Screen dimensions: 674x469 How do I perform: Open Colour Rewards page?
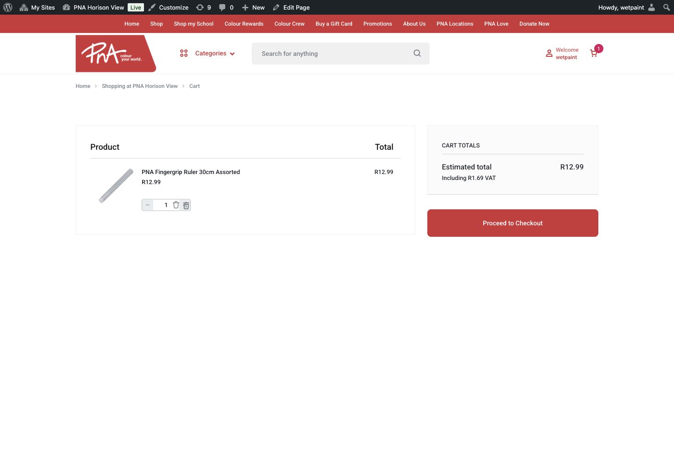click(244, 24)
